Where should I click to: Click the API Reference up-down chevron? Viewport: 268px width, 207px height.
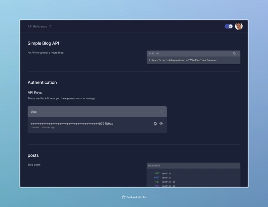pyautogui.click(x=50, y=26)
